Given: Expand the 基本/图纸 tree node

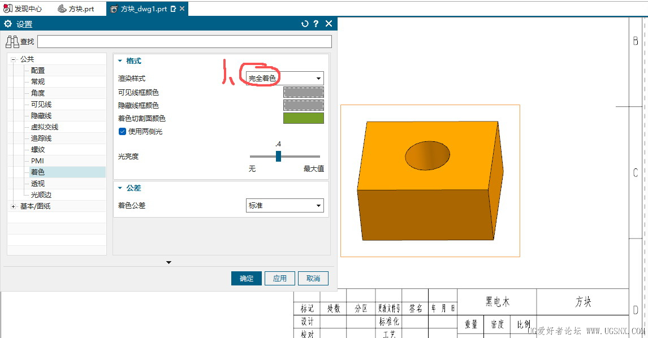Looking at the screenshot, I should pyautogui.click(x=13, y=206).
